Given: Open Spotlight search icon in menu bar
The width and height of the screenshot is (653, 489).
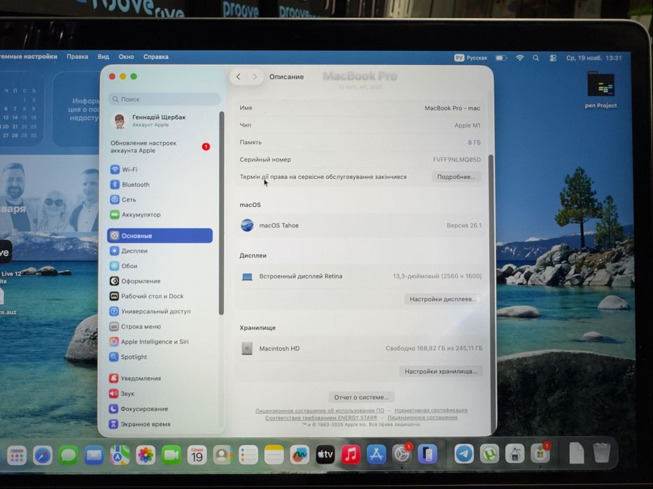Looking at the screenshot, I should click(x=536, y=58).
